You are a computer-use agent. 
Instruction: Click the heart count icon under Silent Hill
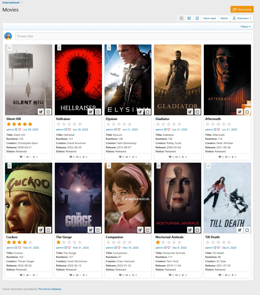pos(21,157)
